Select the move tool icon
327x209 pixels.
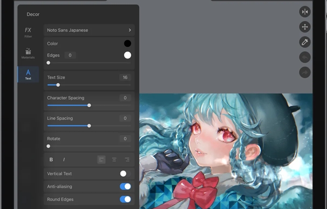click(305, 27)
